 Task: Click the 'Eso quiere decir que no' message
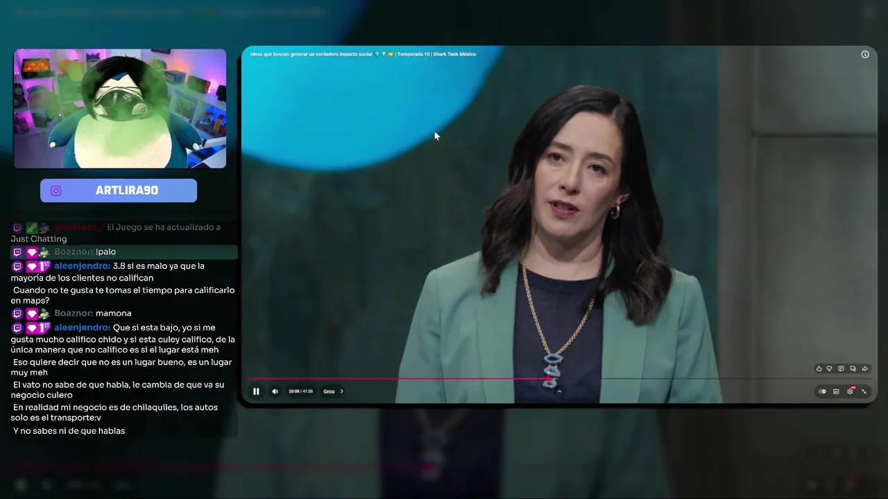pos(121,367)
